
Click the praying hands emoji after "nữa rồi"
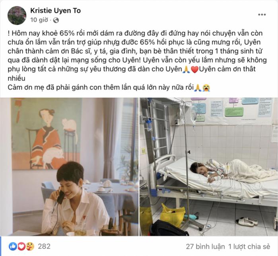pos(198,88)
